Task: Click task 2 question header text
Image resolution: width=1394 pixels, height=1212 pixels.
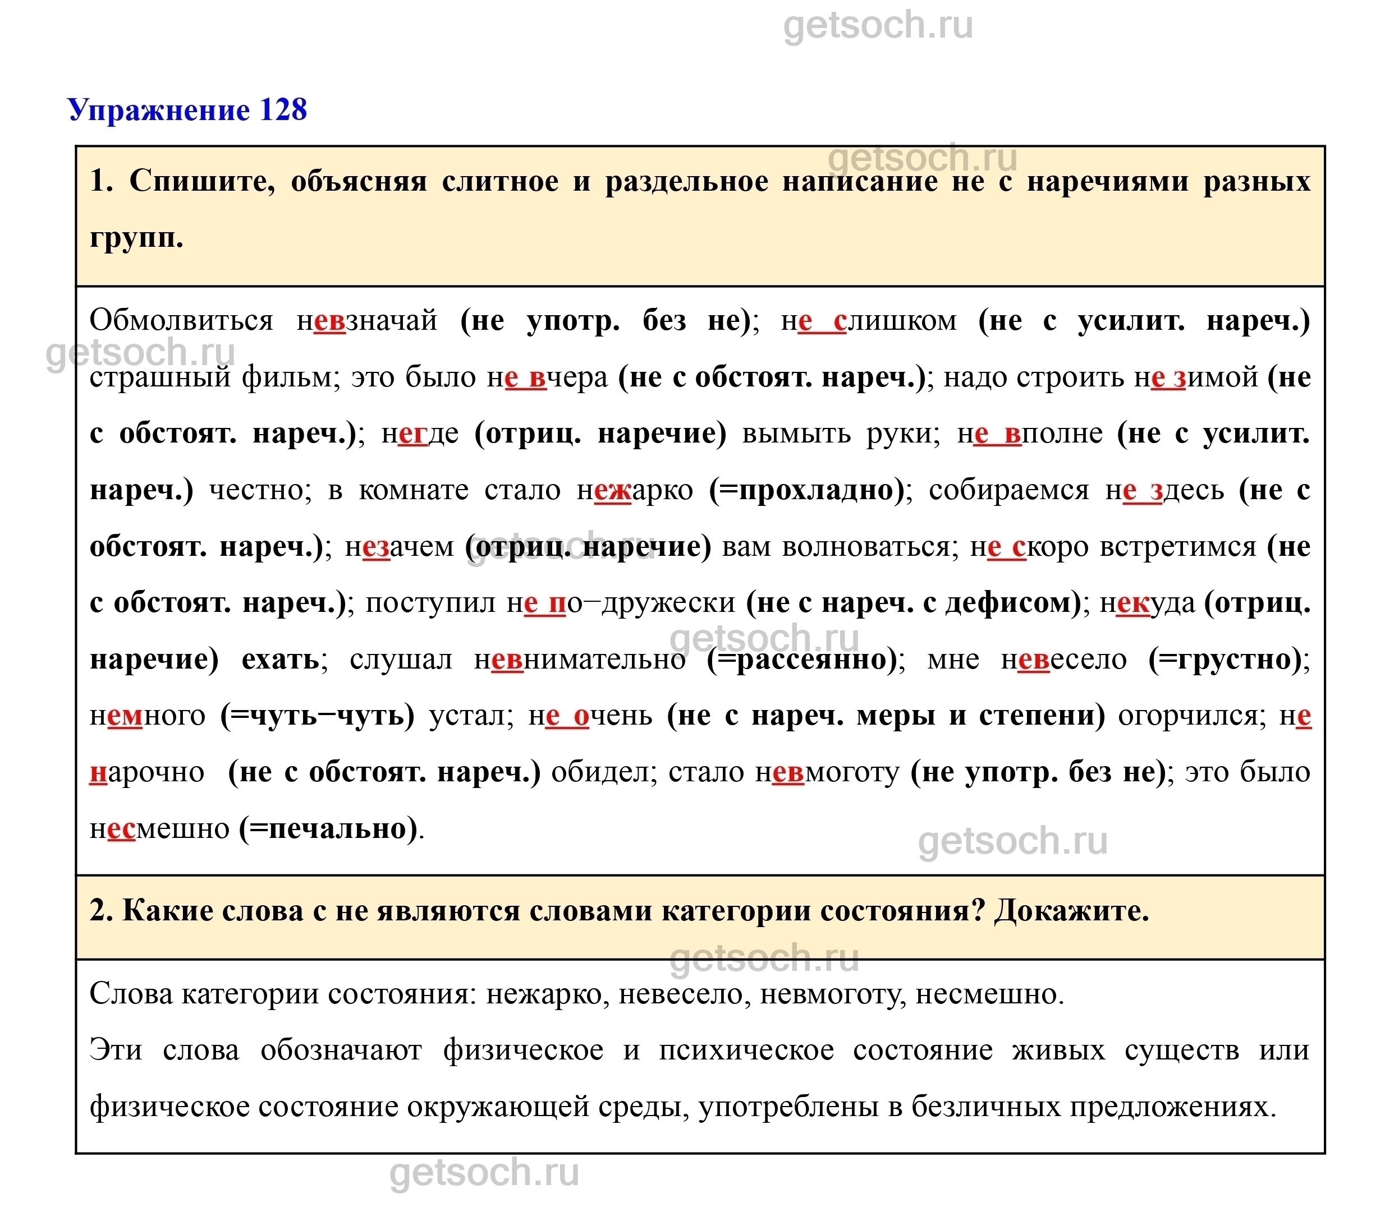Action: coord(619,911)
